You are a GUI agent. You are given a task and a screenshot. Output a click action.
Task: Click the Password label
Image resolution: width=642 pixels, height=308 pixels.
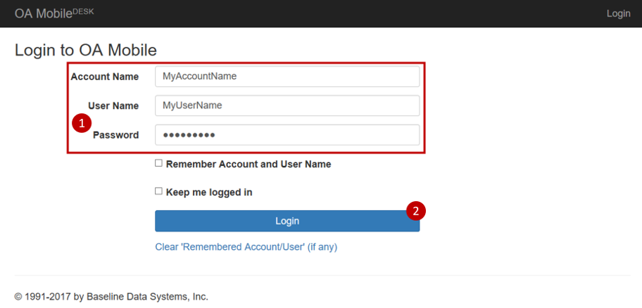click(116, 135)
